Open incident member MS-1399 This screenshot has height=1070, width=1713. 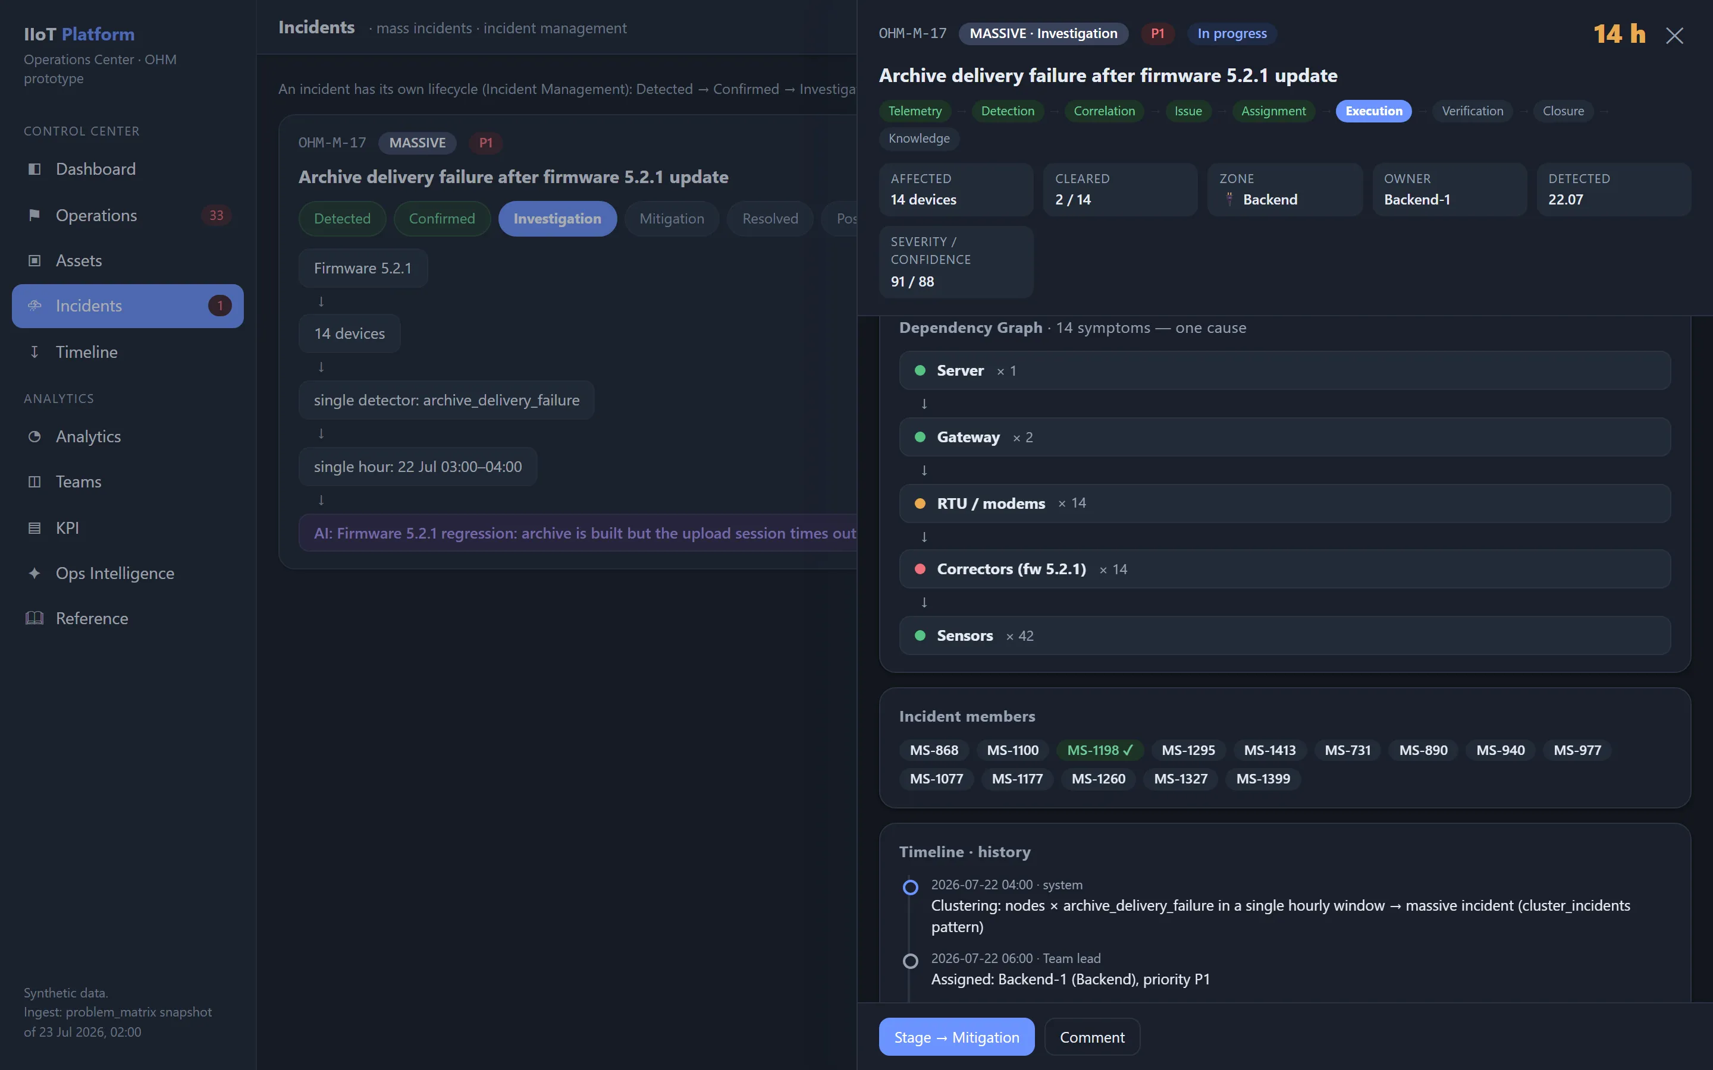1263,779
